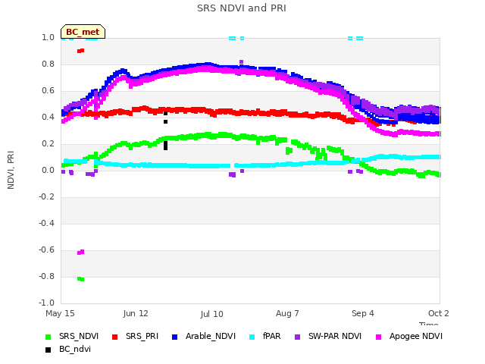Click the -1.0 y-axis tick label
485x364 pixels.
[x=46, y=303]
